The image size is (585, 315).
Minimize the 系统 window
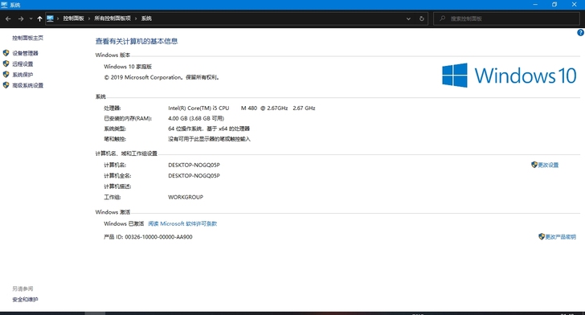(535, 5)
